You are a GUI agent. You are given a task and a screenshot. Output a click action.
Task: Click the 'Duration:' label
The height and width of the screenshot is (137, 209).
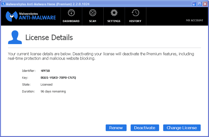point(28,91)
